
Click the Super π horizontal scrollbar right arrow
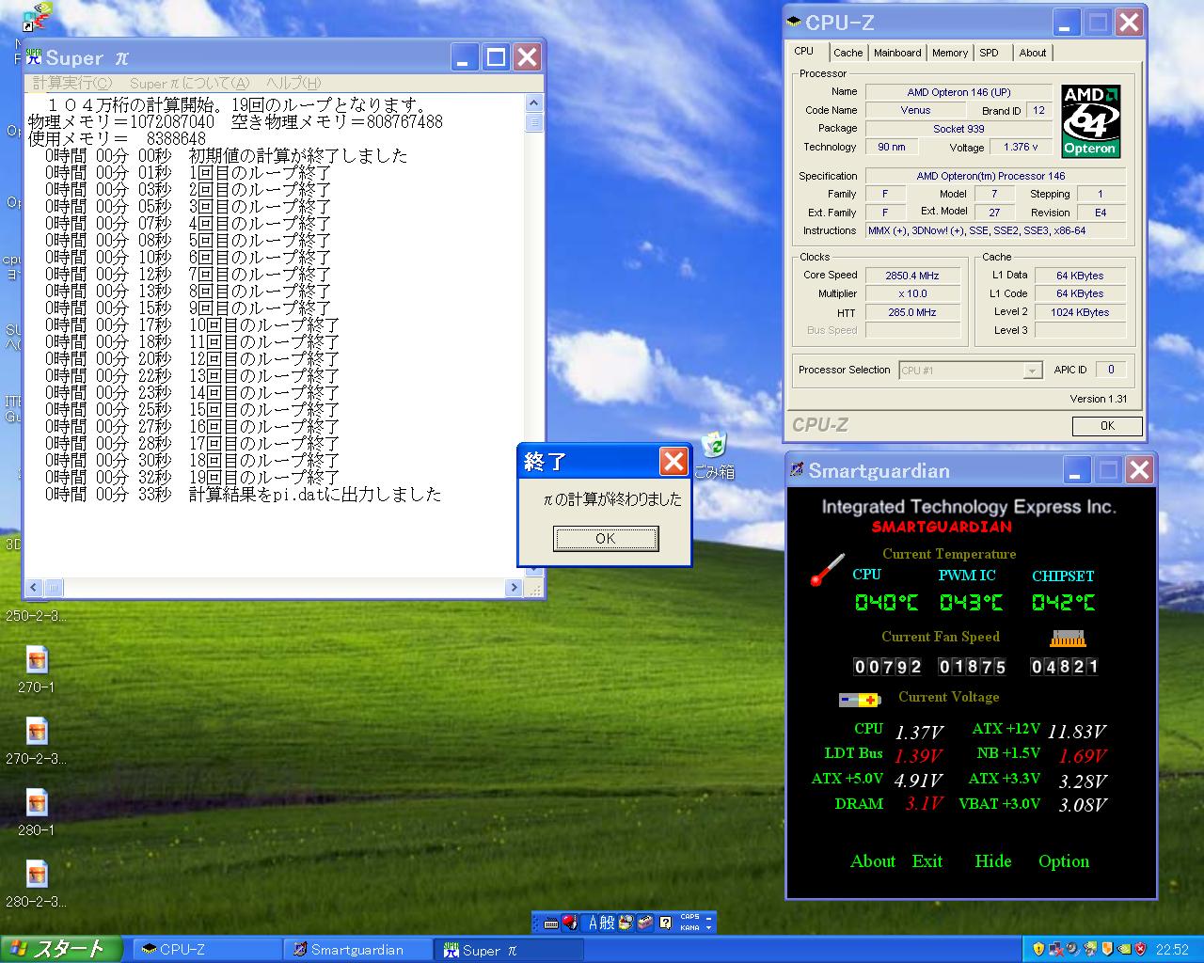[x=513, y=588]
